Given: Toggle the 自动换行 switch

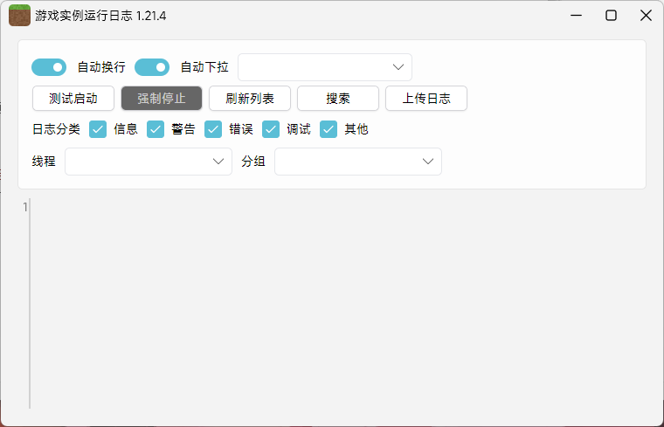Looking at the screenshot, I should pyautogui.click(x=49, y=67).
